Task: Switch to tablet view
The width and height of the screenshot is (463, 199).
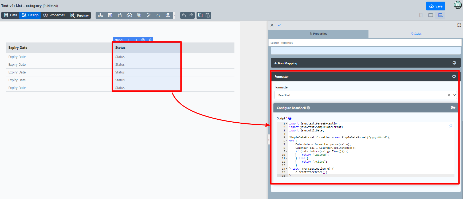Action: (x=430, y=15)
